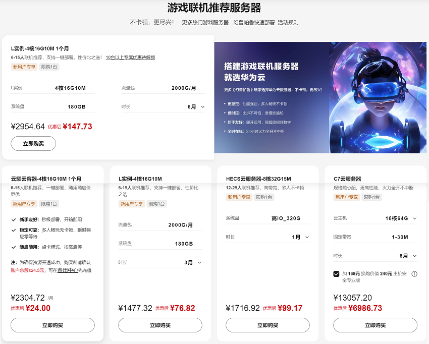The width and height of the screenshot is (429, 344).
Task: Purchase the HECS云服务器 via 立即购买
Action: [267, 325]
